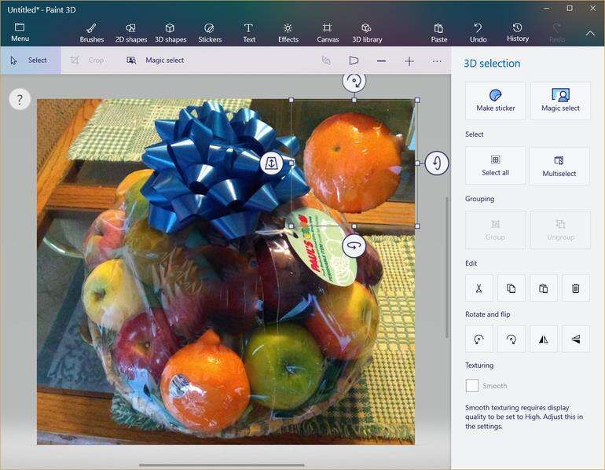The height and width of the screenshot is (470, 605).
Task: Click the Texturing section label
Action: 479,365
